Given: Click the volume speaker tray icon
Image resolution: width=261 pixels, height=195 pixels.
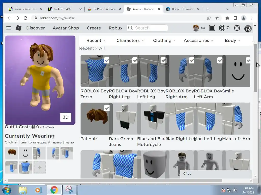Looking at the screenshot, I should tap(235, 190).
